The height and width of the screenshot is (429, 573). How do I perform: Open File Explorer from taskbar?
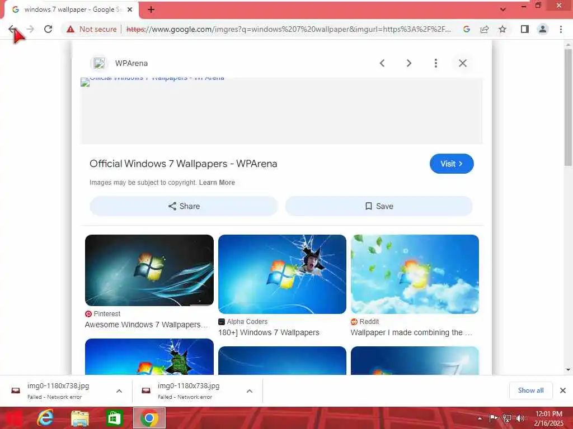click(x=79, y=418)
